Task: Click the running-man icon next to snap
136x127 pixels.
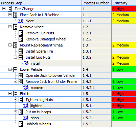Action: [26, 118]
